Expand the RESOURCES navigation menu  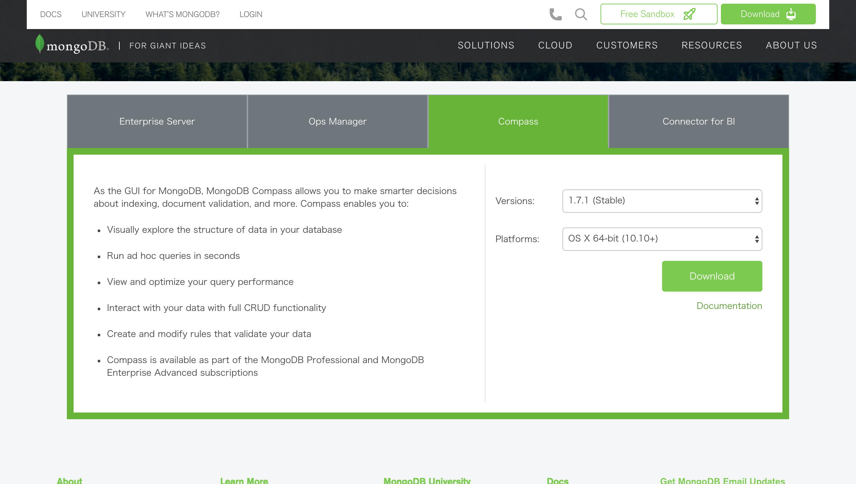click(x=712, y=45)
